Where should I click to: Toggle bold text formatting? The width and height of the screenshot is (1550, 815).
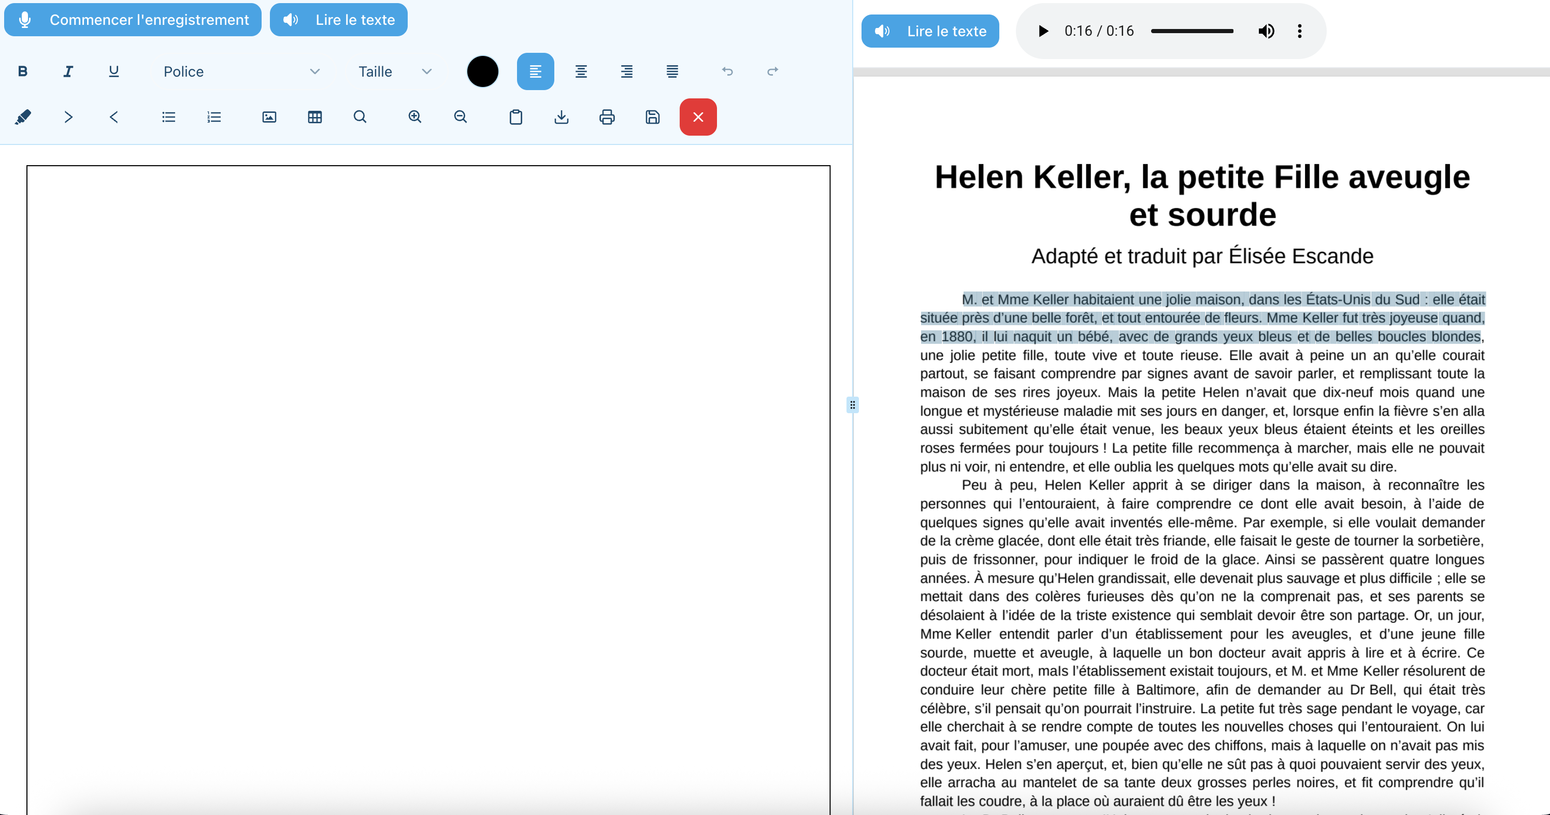(22, 71)
